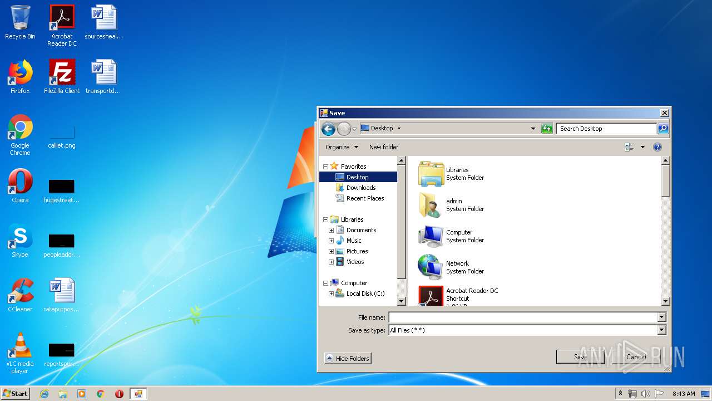The height and width of the screenshot is (401, 712).
Task: Collapse the Libraries tree node
Action: tap(326, 219)
